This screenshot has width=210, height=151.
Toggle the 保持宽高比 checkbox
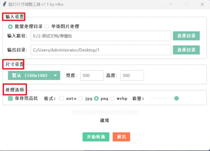coord(10,98)
